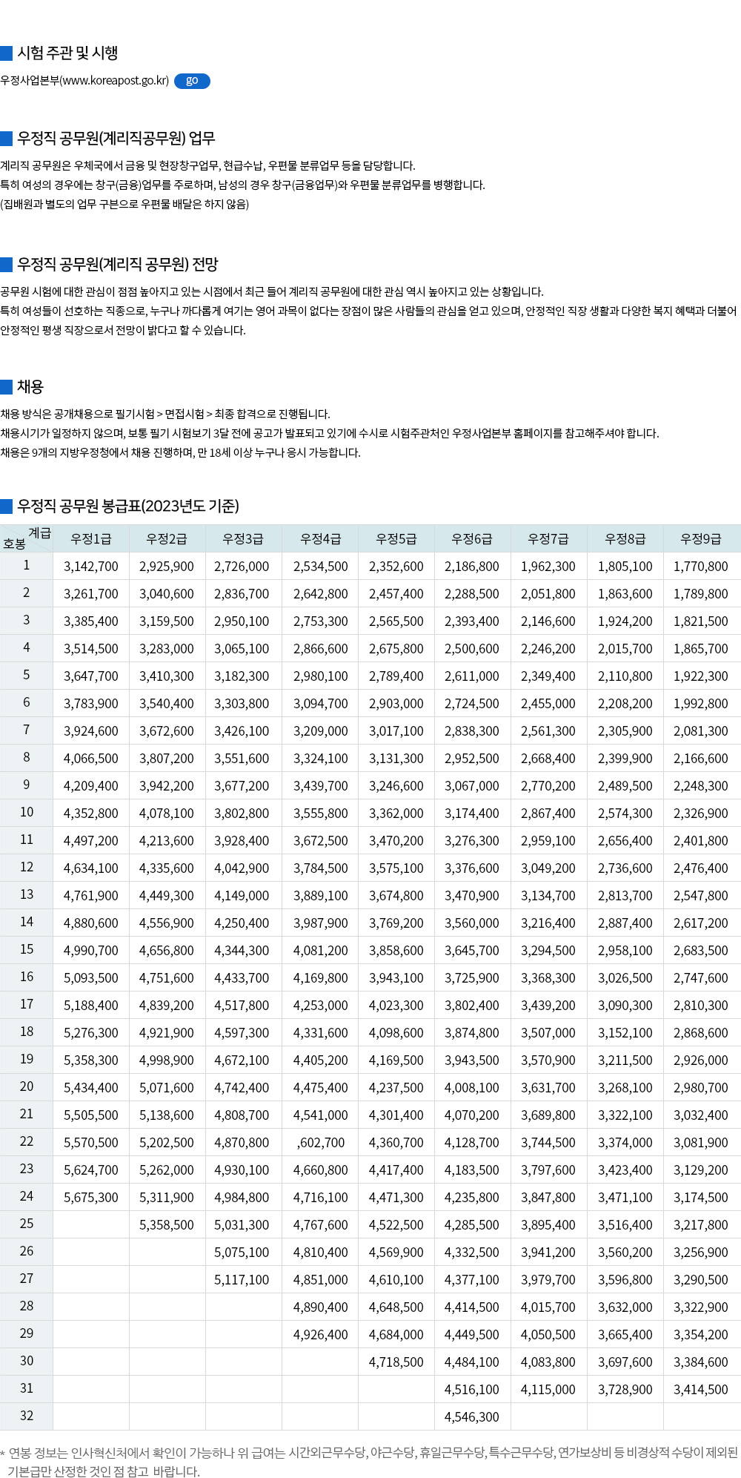The image size is (741, 1478).
Task: Select the 우정9급 column header
Action: 700,539
